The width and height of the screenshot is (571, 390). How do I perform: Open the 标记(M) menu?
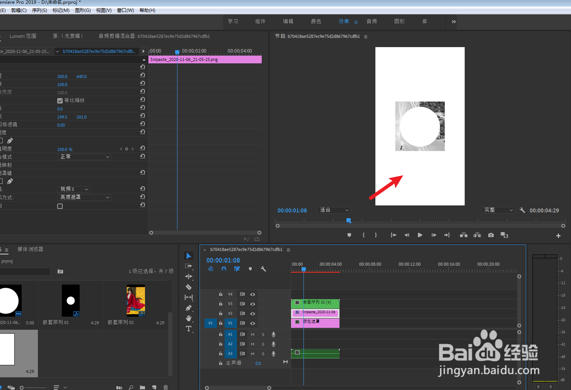coord(61,10)
